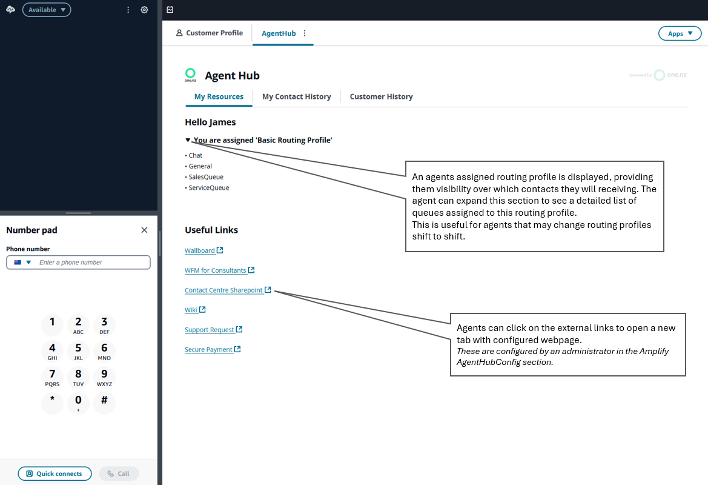
Task: Click the three-dot menu beside Available status
Action: coord(128,10)
